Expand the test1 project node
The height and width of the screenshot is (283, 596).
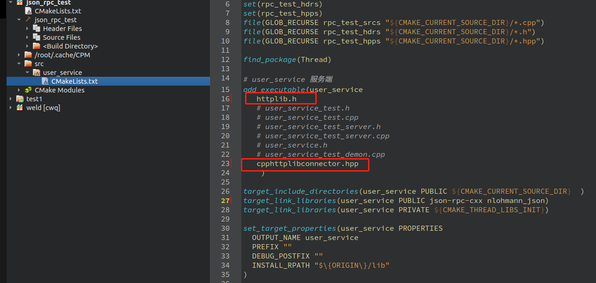[x=11, y=98]
